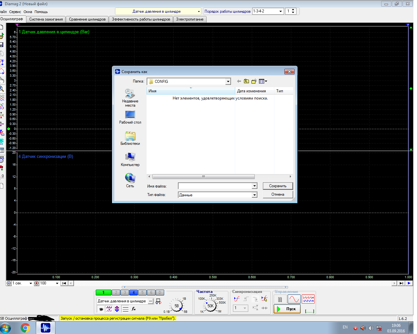Expand the Имя файла dropdown arrow
This screenshot has height=334, width=417.
(254, 186)
